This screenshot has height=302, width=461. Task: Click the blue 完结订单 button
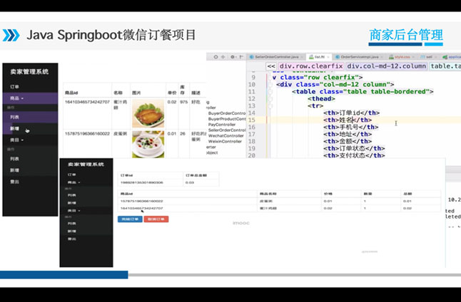click(x=129, y=219)
